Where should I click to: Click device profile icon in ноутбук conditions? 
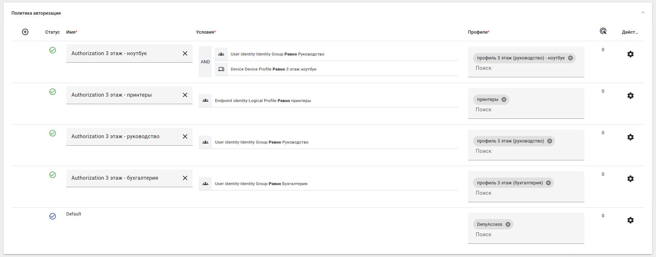(x=221, y=69)
